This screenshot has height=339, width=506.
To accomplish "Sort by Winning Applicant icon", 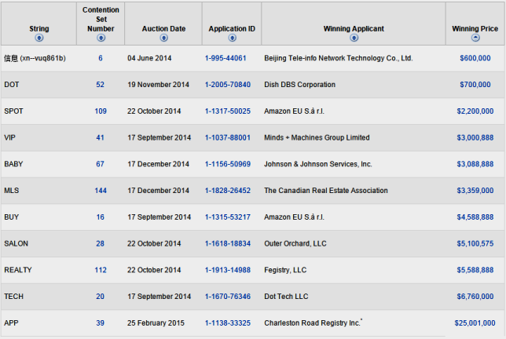I will point(354,38).
